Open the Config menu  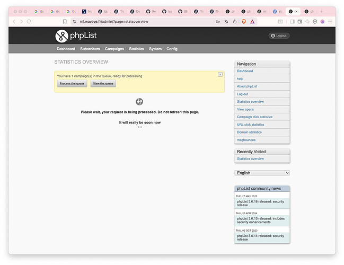point(172,49)
